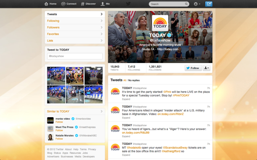The image size is (257, 160).
Task: Click the 7,412 Following count
Action: 134,68
